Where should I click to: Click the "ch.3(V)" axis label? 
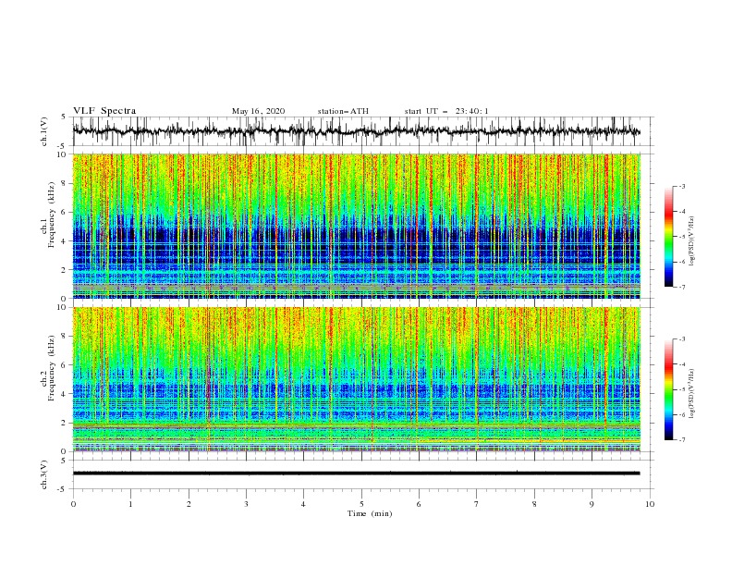[44, 474]
